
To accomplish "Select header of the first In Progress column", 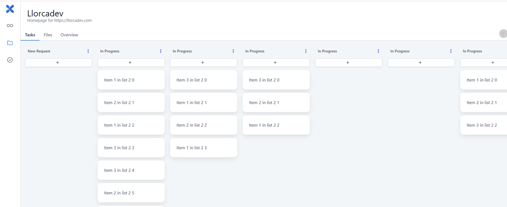I will click(x=110, y=51).
